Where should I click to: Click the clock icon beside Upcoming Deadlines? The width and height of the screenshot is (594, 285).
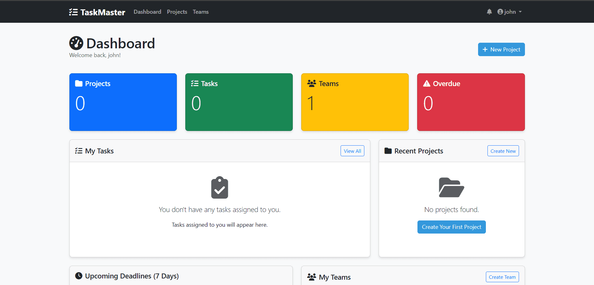point(78,276)
